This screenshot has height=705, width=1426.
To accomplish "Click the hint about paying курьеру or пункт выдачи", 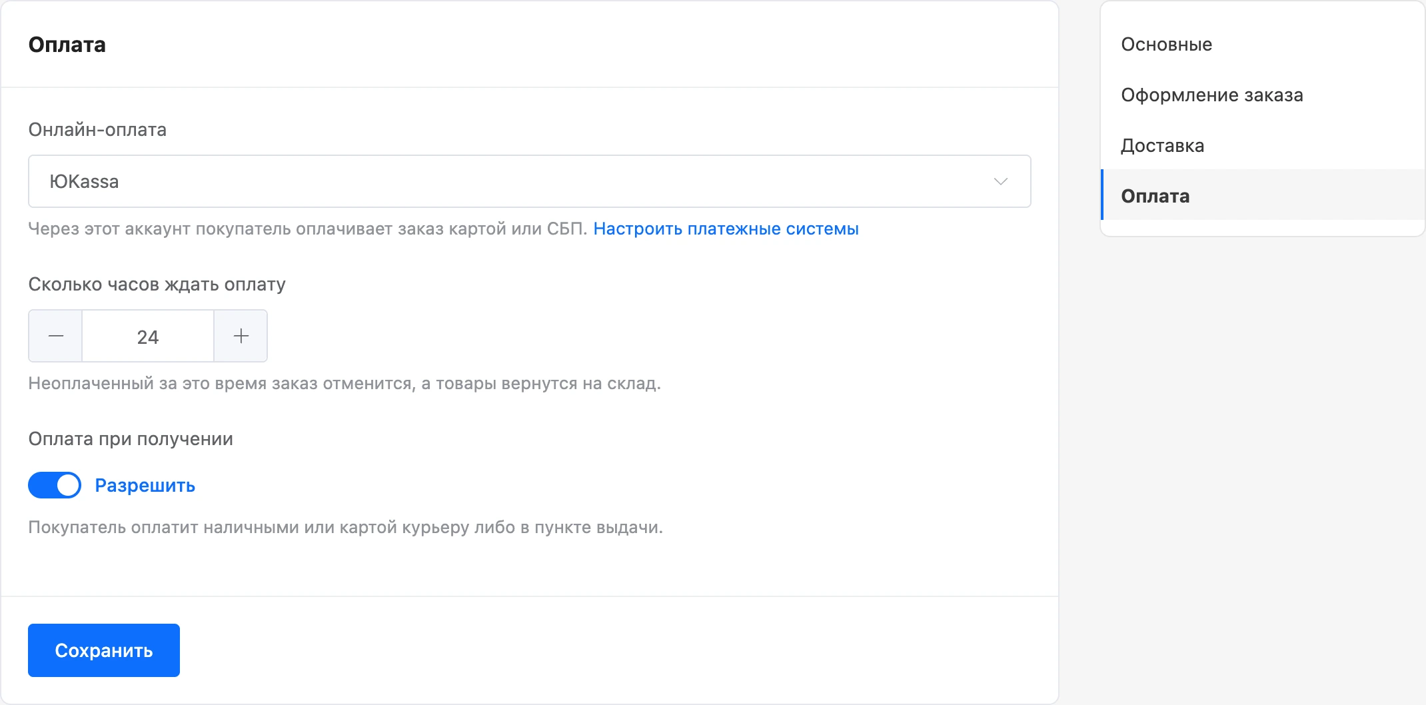I will [x=345, y=527].
